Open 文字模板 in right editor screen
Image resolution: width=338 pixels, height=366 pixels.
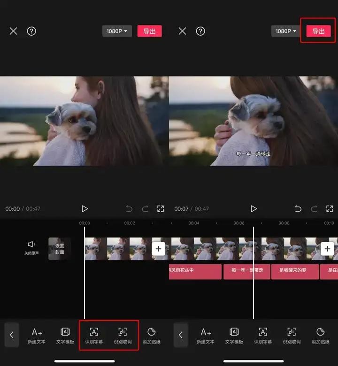coord(234,335)
